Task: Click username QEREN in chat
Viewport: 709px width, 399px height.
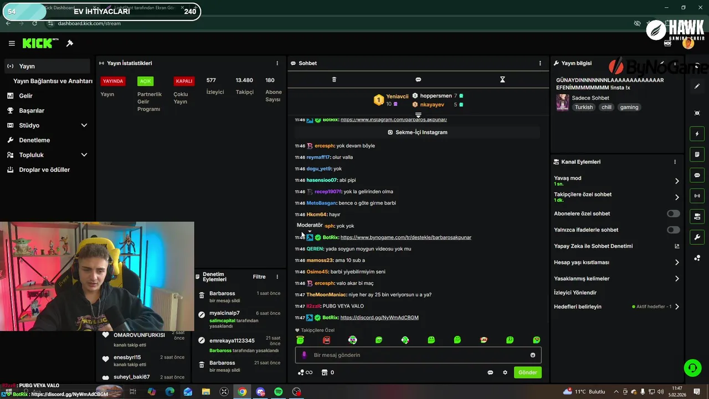Action: pyautogui.click(x=315, y=249)
